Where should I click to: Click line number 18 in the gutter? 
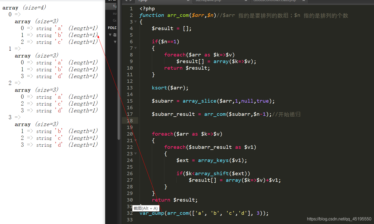130,121
